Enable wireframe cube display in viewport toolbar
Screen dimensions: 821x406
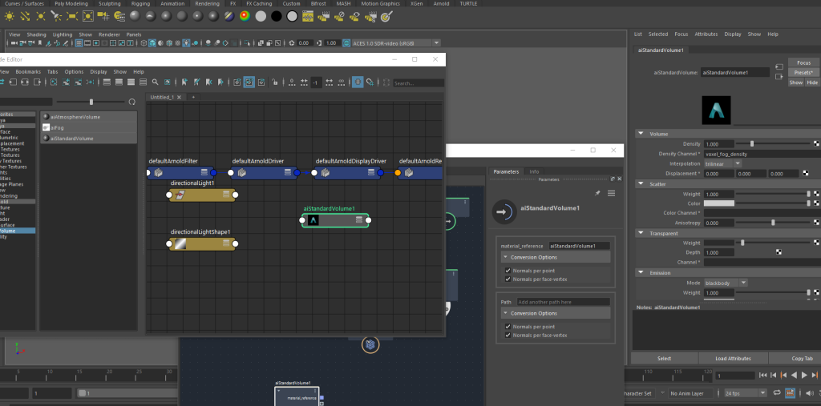[x=144, y=43]
